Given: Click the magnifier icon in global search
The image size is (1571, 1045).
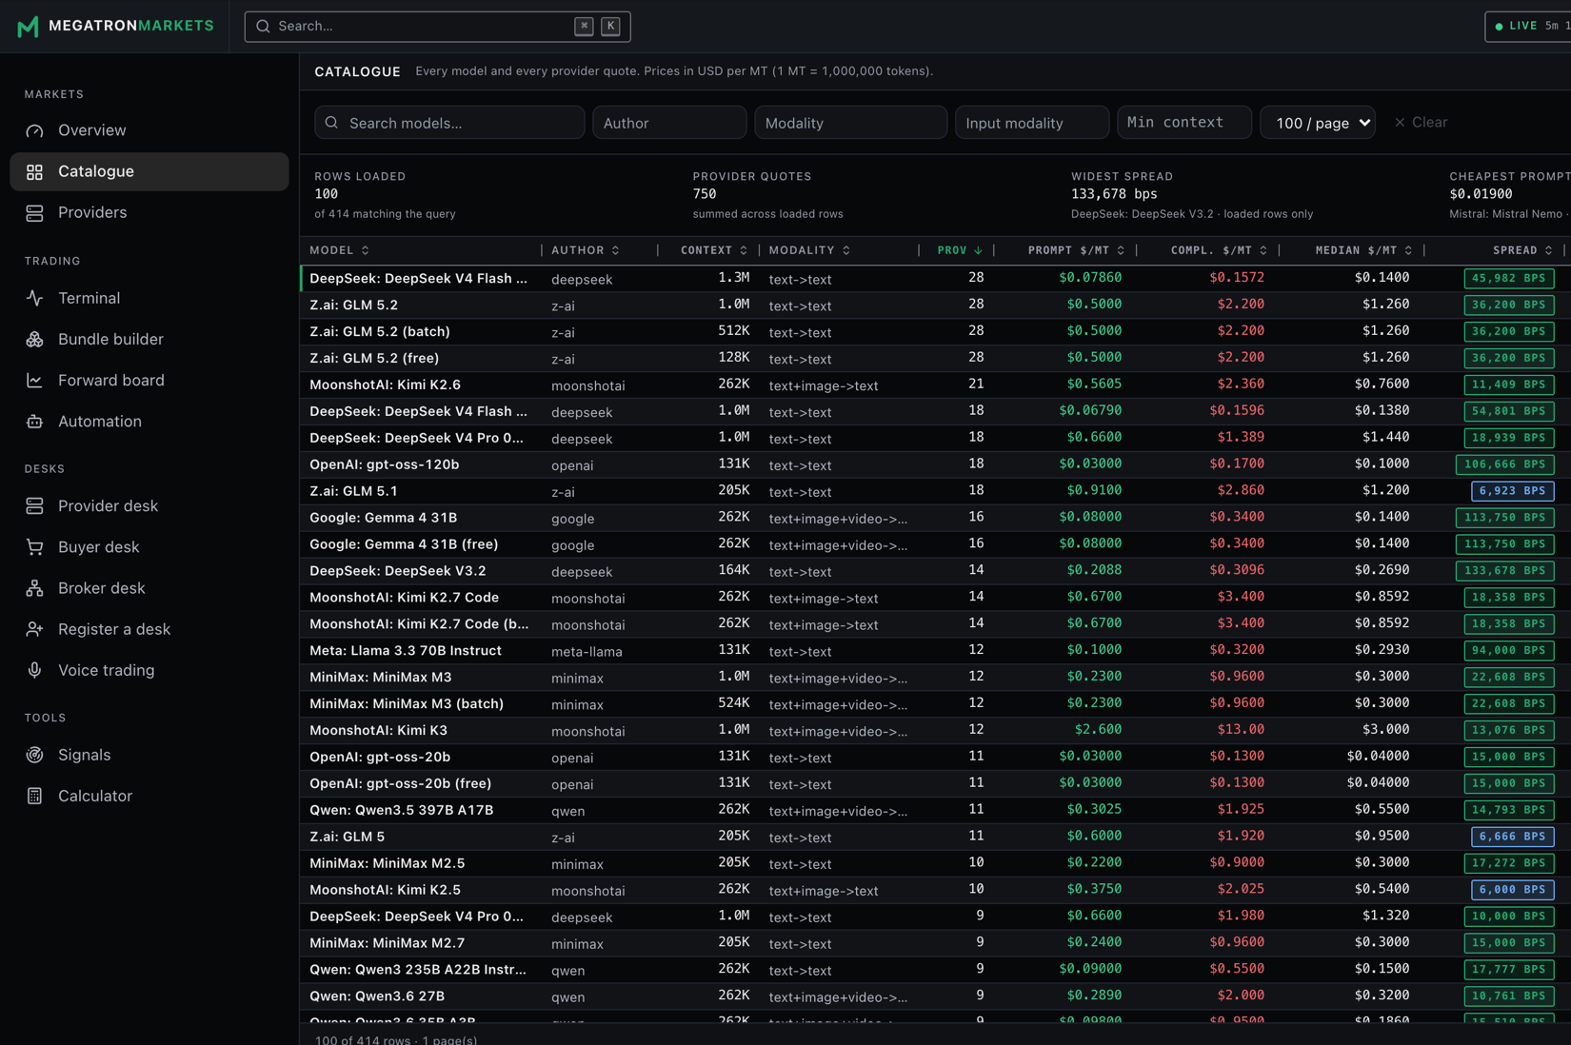Looking at the screenshot, I should 263,27.
